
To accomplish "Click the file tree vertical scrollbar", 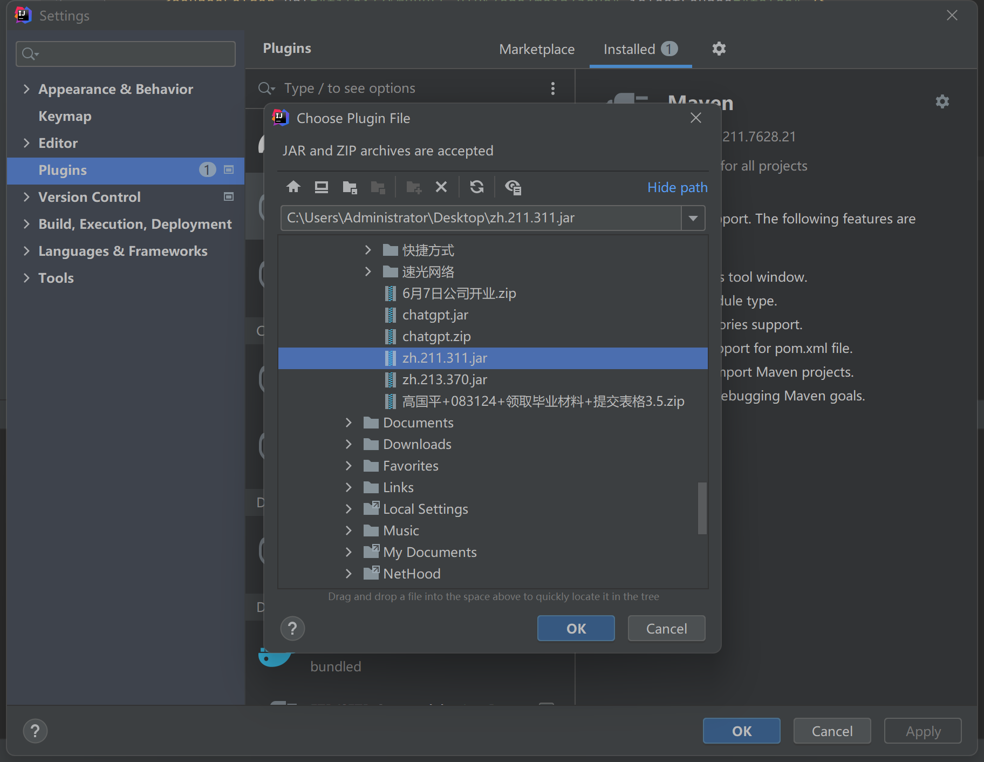I will pyautogui.click(x=702, y=508).
